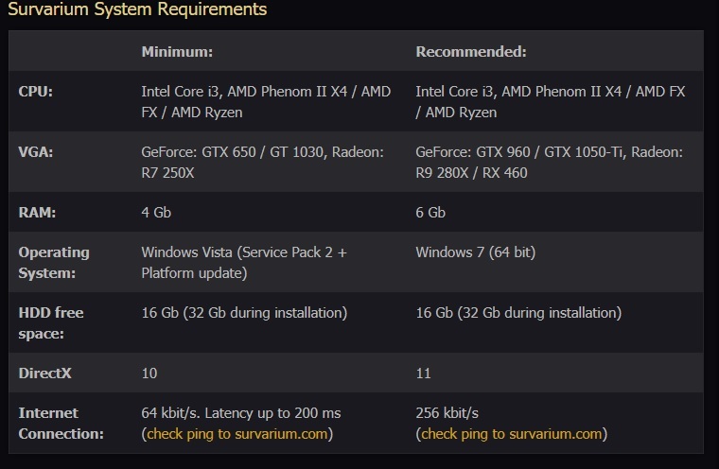The width and height of the screenshot is (719, 469).
Task: Click the minimum RAM value 4 Gb
Action: tap(156, 213)
